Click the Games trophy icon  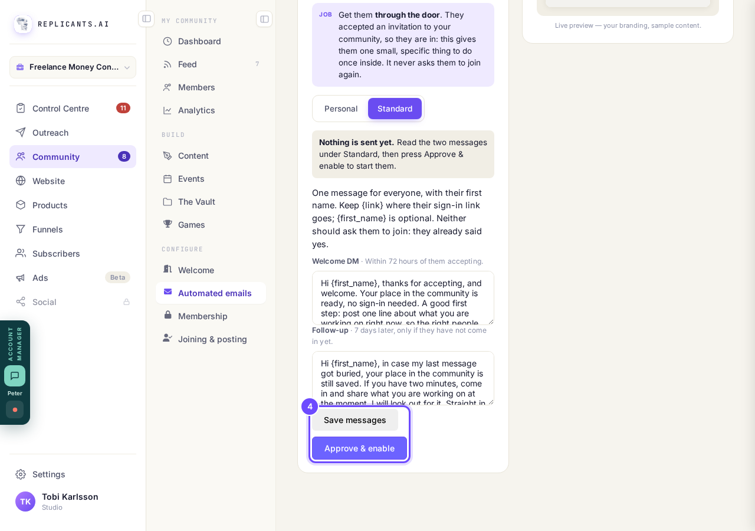[x=168, y=224]
